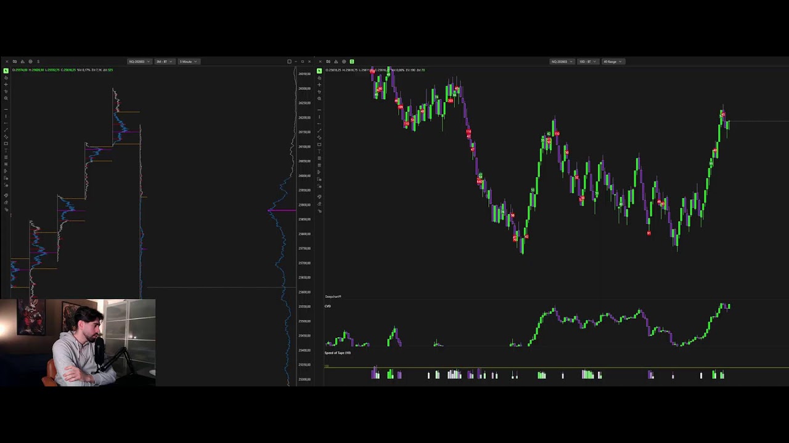Select the hand pan tool in right chart
Image resolution: width=789 pixels, height=443 pixels.
319,78
